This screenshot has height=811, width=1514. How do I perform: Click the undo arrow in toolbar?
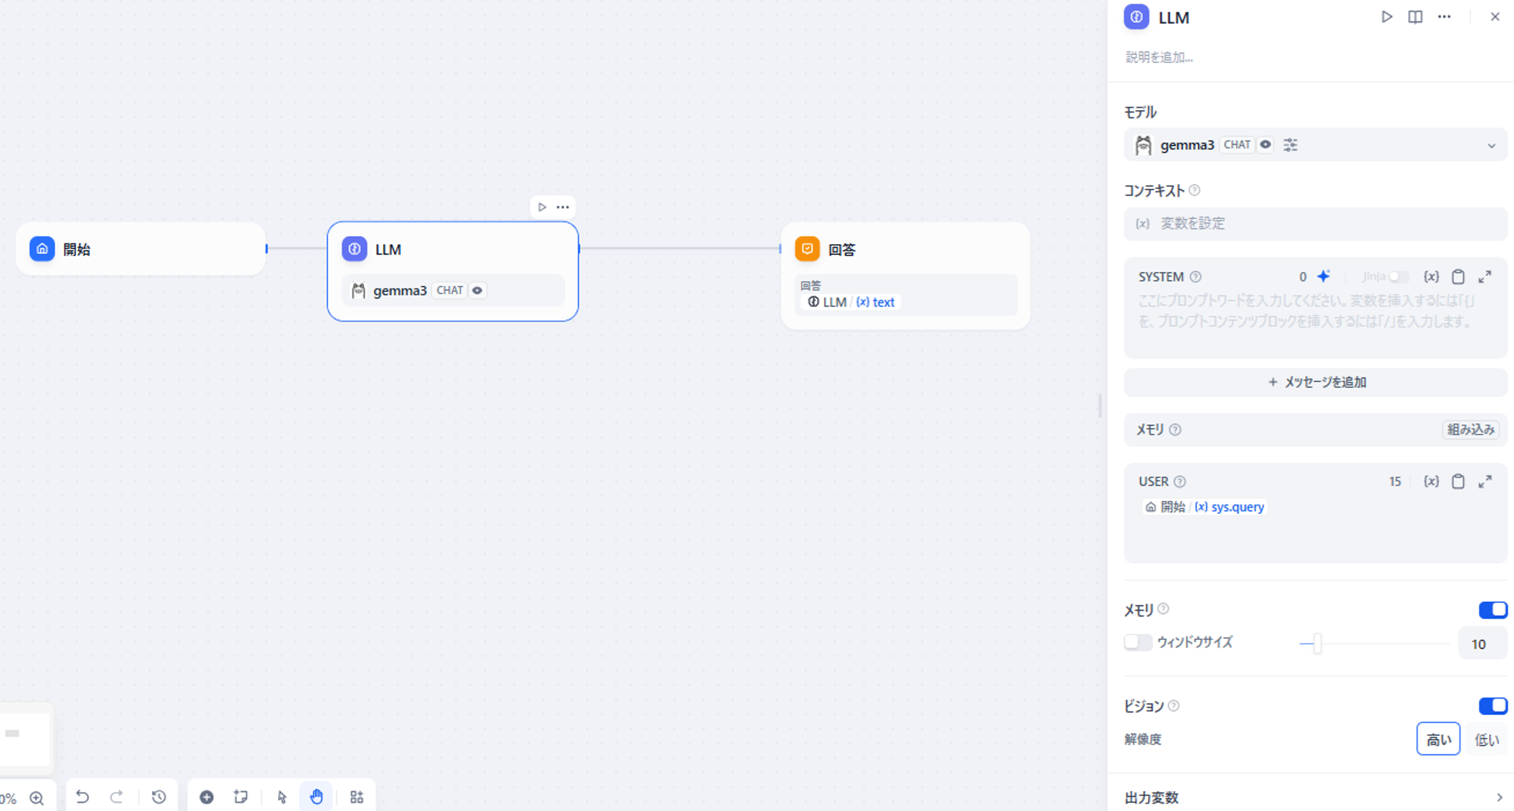tap(82, 797)
